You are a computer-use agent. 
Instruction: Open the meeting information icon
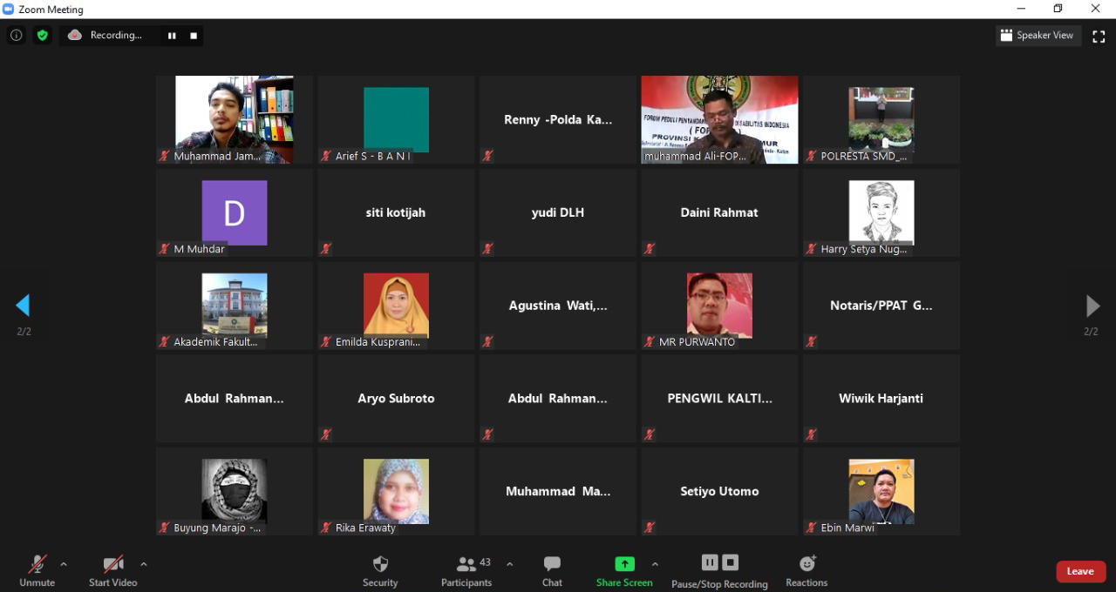(x=16, y=36)
